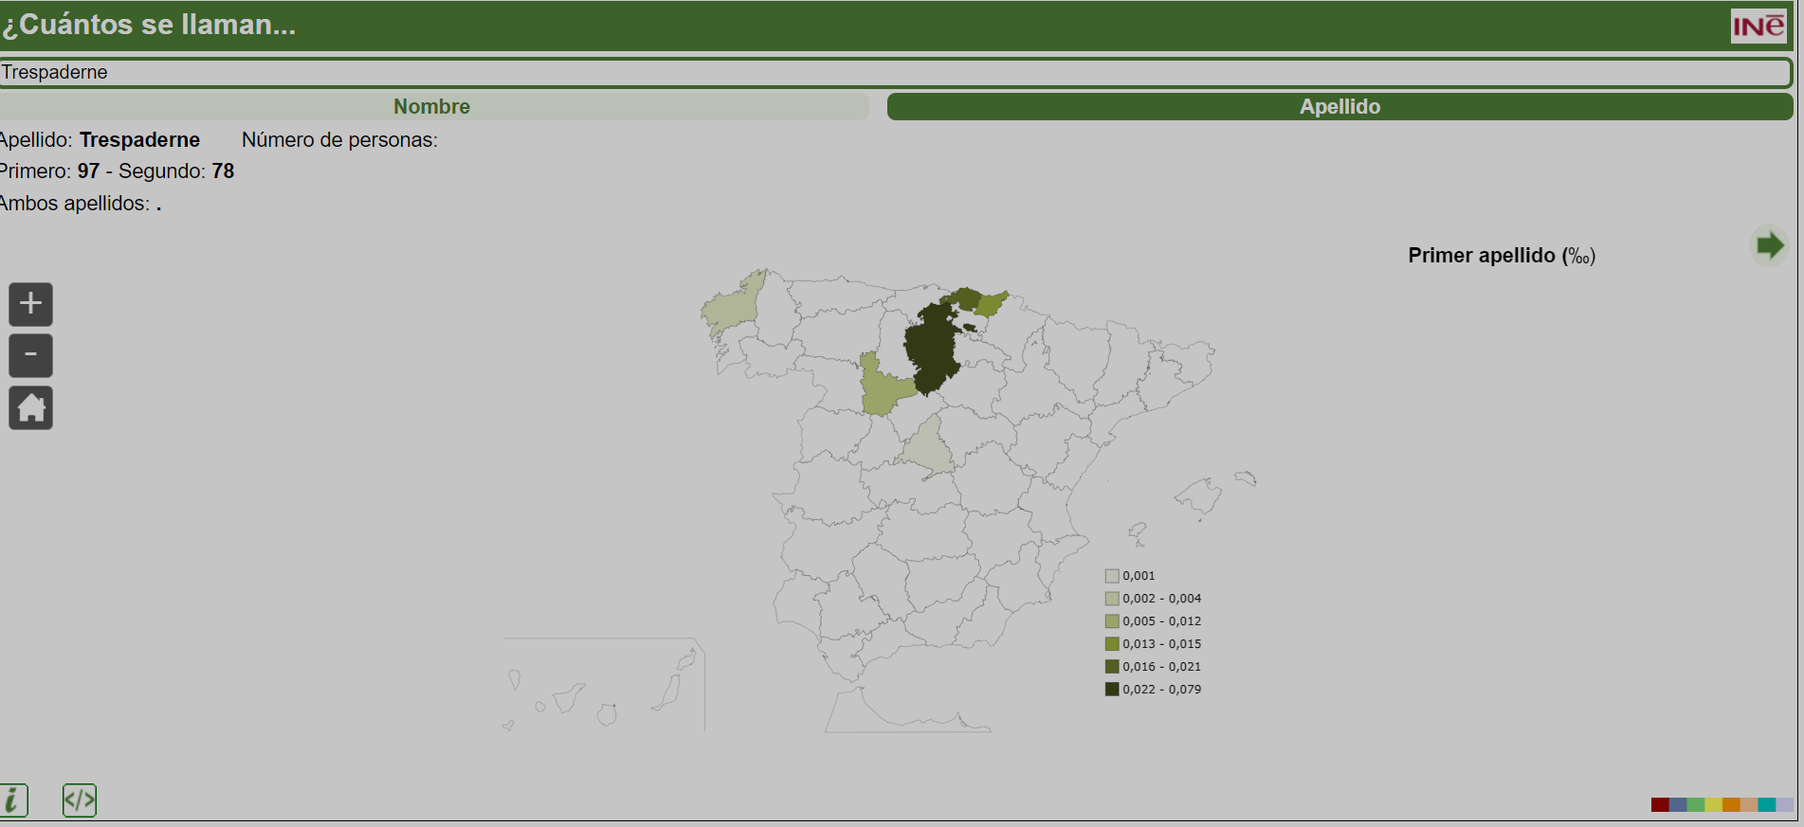Select the yellow color theme swatch
Viewport: 1804px width, 827px height.
1714,805
